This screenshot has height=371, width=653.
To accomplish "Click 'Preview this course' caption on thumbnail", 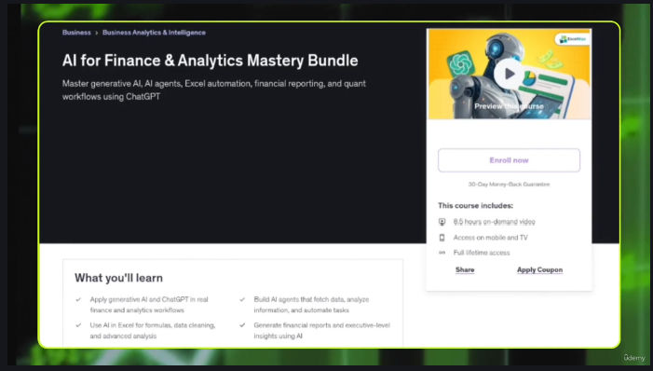I will (x=509, y=106).
